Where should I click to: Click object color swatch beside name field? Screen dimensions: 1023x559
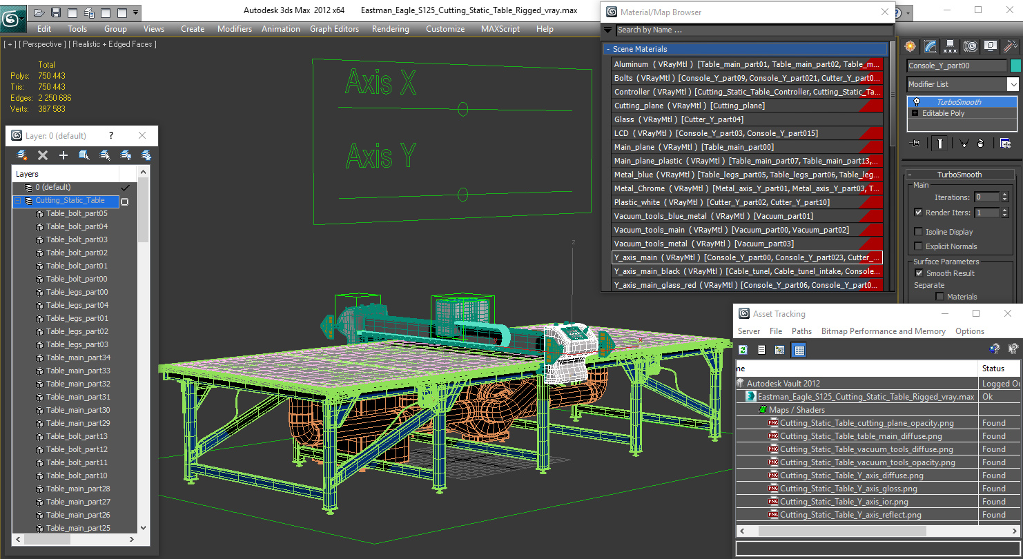tap(1015, 66)
